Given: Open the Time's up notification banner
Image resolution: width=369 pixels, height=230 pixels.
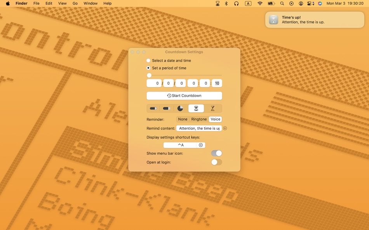Looking at the screenshot, I should tap(315, 20).
